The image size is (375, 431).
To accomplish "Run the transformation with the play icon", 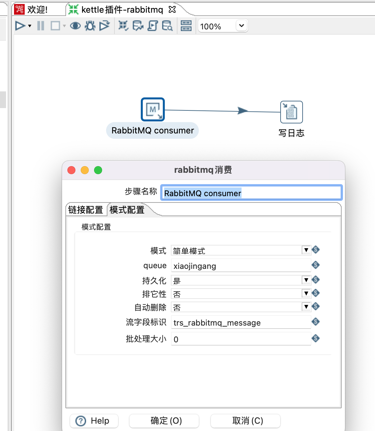I will [x=20, y=26].
